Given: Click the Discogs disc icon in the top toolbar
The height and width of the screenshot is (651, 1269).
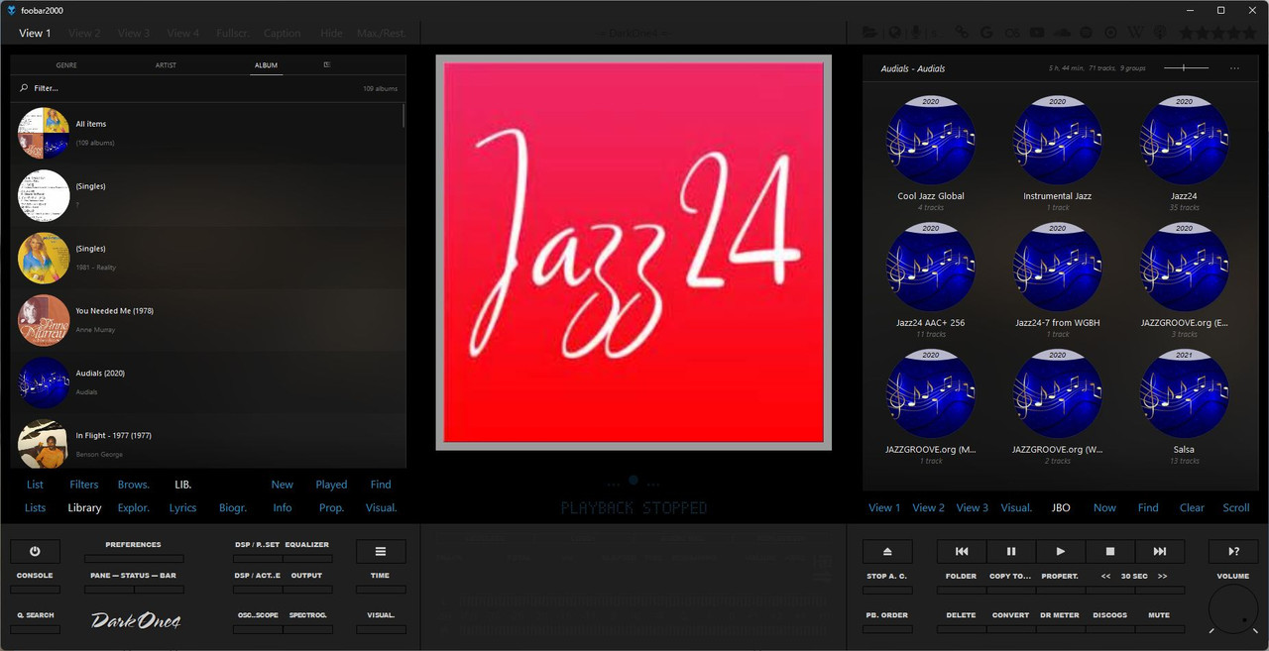Looking at the screenshot, I should [1110, 33].
